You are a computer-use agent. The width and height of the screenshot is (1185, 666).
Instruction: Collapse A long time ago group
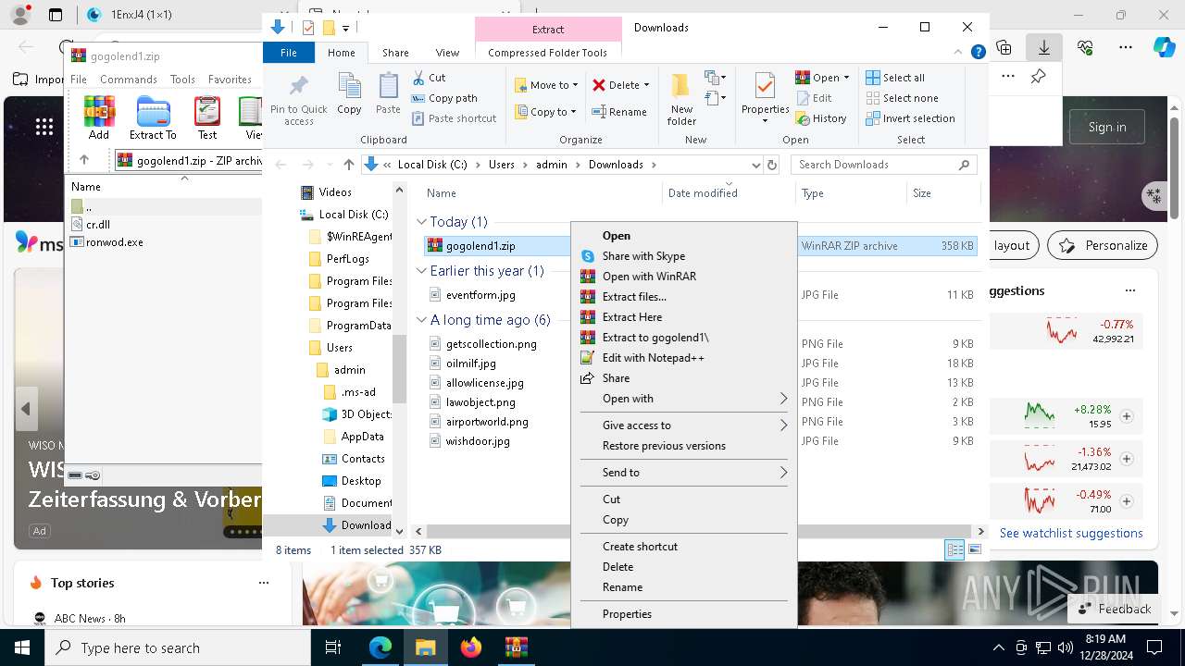tap(421, 320)
